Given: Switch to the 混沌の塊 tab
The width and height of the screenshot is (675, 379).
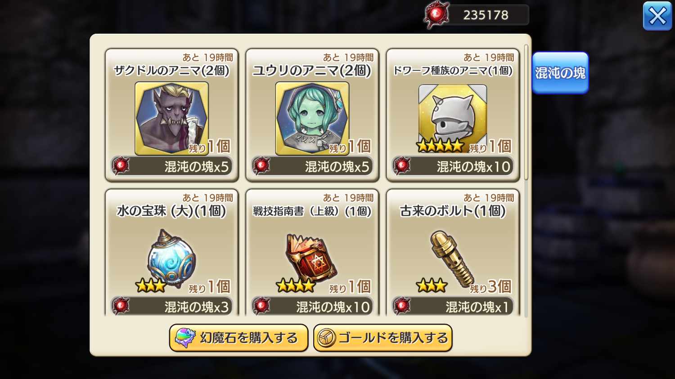Looking at the screenshot, I should tap(560, 73).
